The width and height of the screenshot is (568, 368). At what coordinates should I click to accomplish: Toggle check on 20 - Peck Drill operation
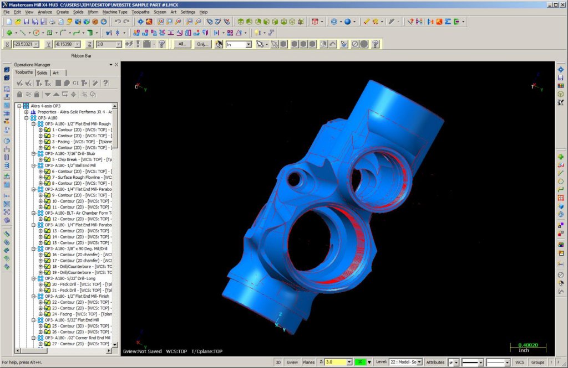48,284
